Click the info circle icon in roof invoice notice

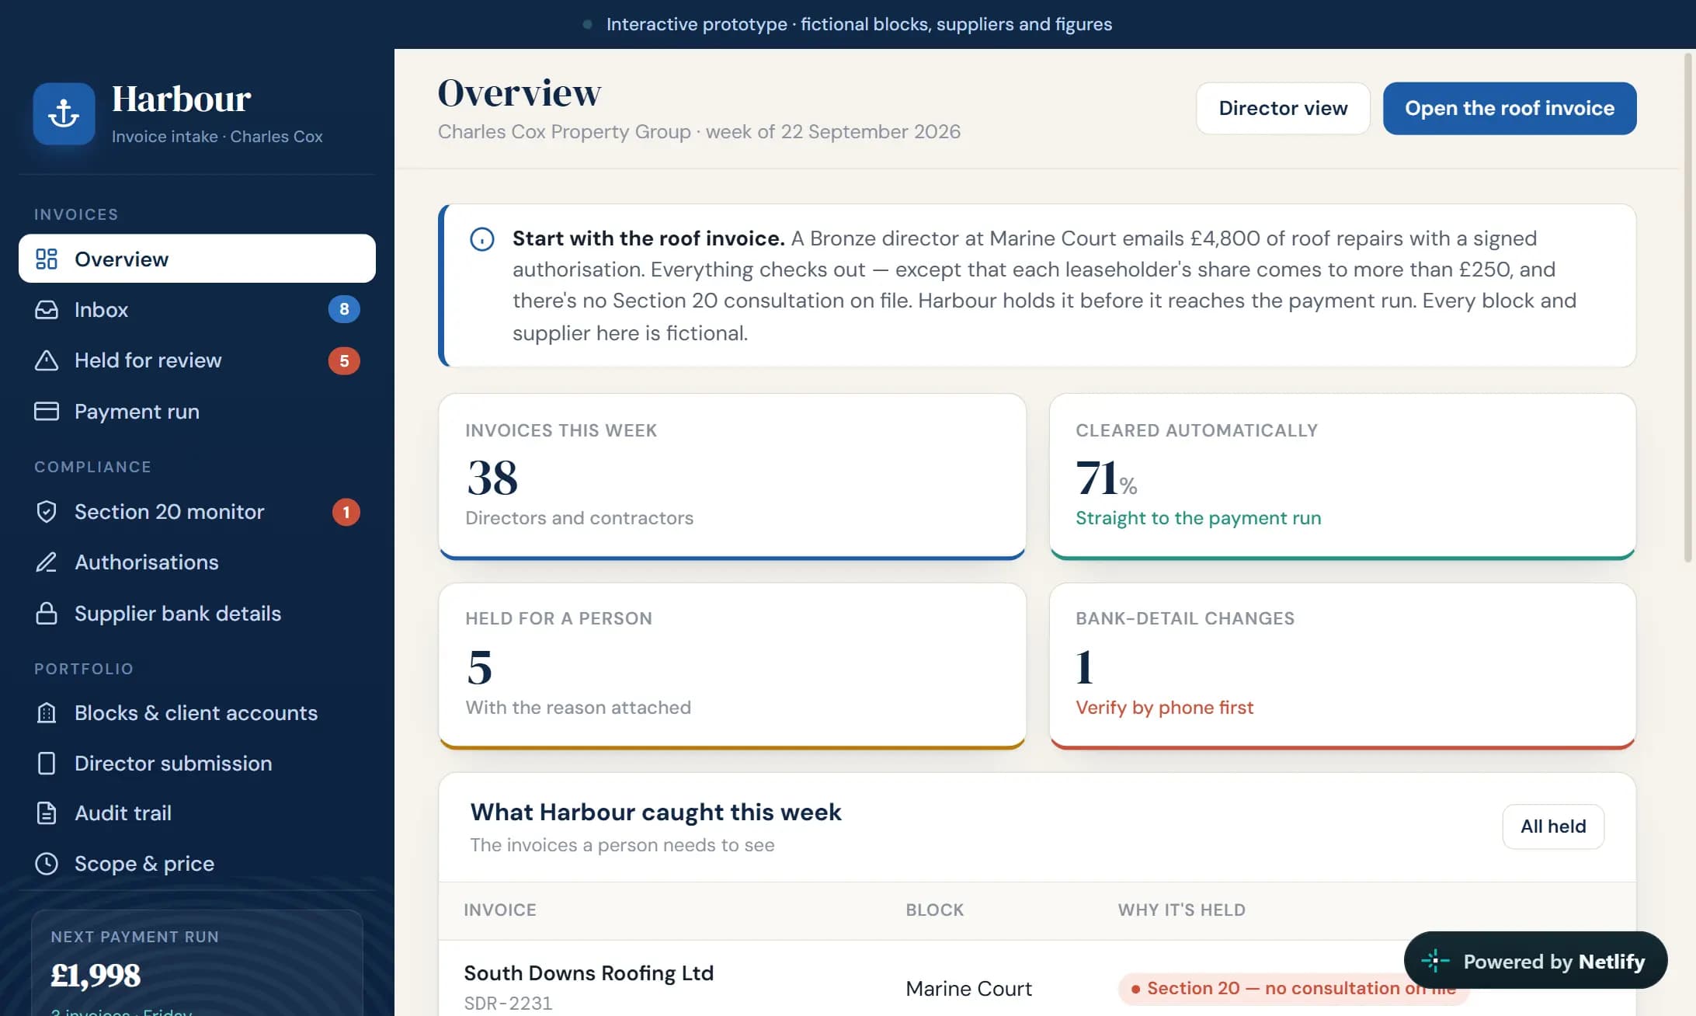click(x=482, y=238)
